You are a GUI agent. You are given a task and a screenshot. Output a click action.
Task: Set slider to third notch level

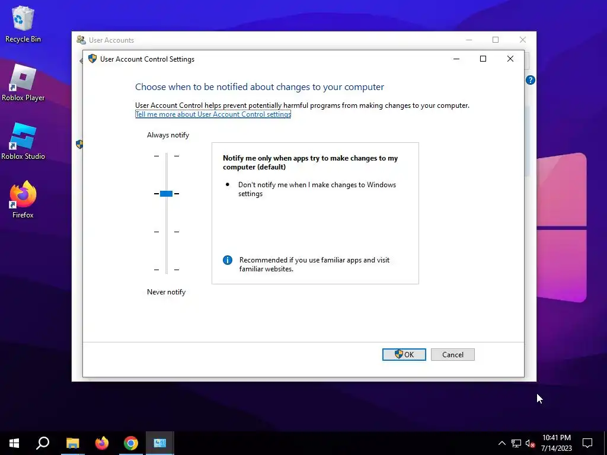point(167,232)
